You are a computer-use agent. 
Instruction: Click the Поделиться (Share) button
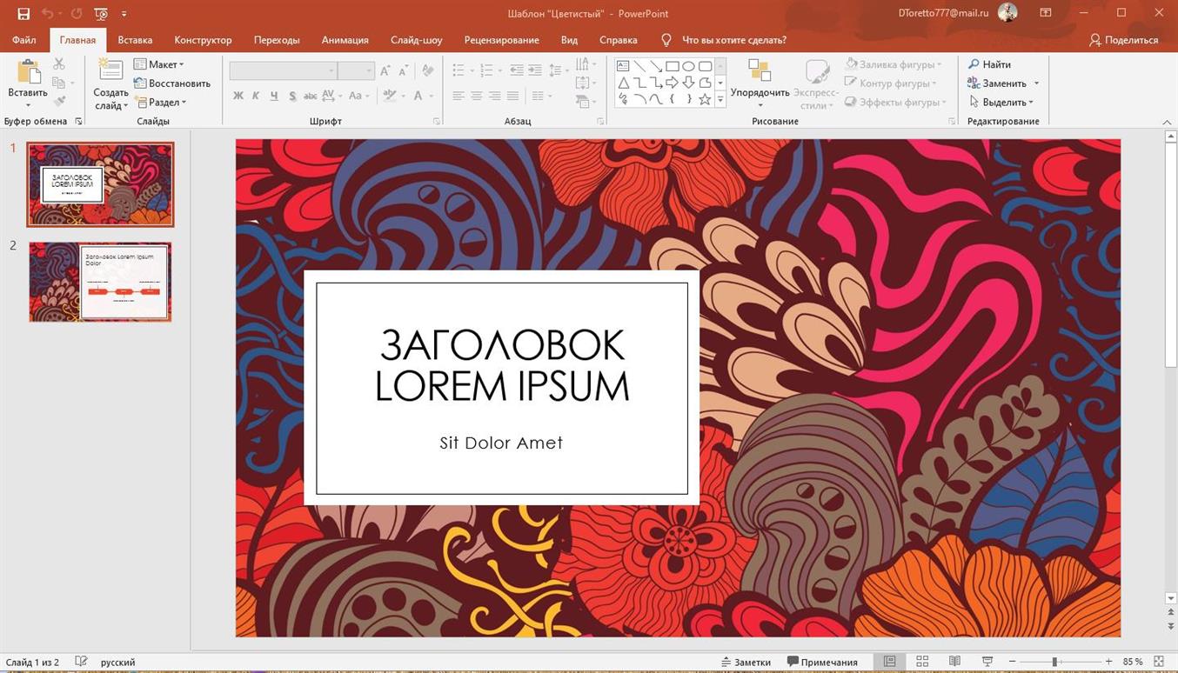pos(1124,40)
